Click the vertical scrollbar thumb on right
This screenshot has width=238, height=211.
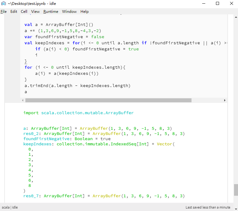[236, 190]
